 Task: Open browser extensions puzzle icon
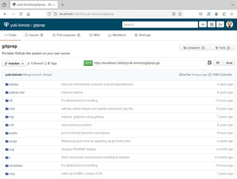click(x=224, y=14)
